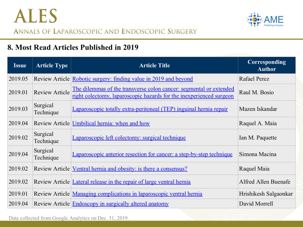The height and width of the screenshot is (227, 303).
Task: Open 'Umbilical hernia: when and how' link
Action: click(111, 123)
